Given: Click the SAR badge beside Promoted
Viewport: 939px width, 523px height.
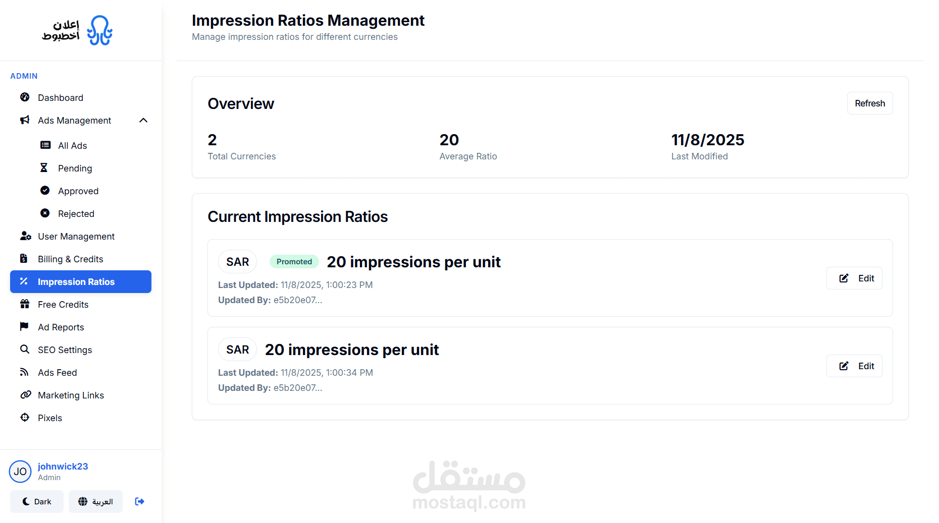Looking at the screenshot, I should (237, 262).
